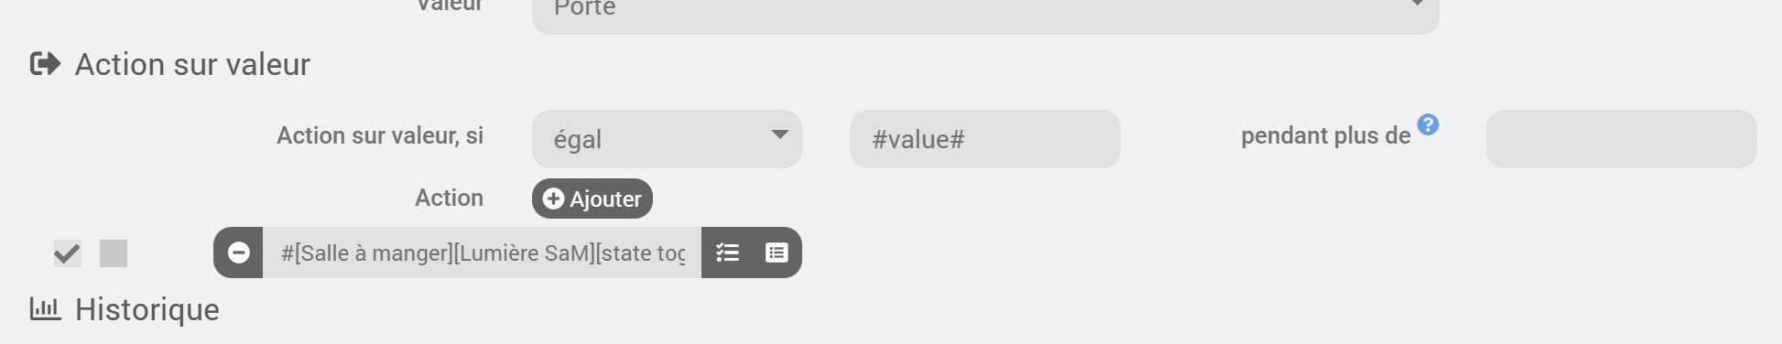Click the Action sur valeur, si label
Viewport: 1782px width, 344px height.
pos(380,135)
